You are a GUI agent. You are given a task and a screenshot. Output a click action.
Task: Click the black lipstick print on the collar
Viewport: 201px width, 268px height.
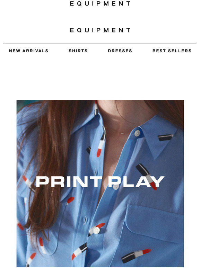(165, 137)
